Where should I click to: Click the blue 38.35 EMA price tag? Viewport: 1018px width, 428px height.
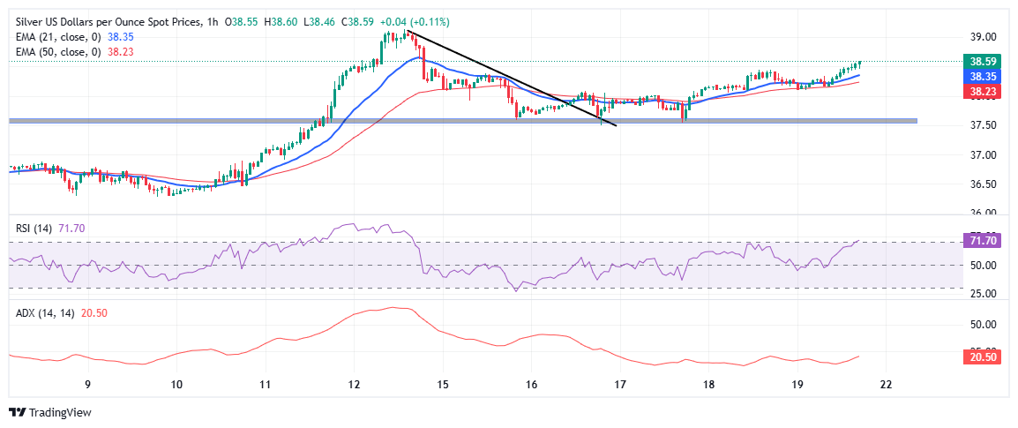point(983,77)
